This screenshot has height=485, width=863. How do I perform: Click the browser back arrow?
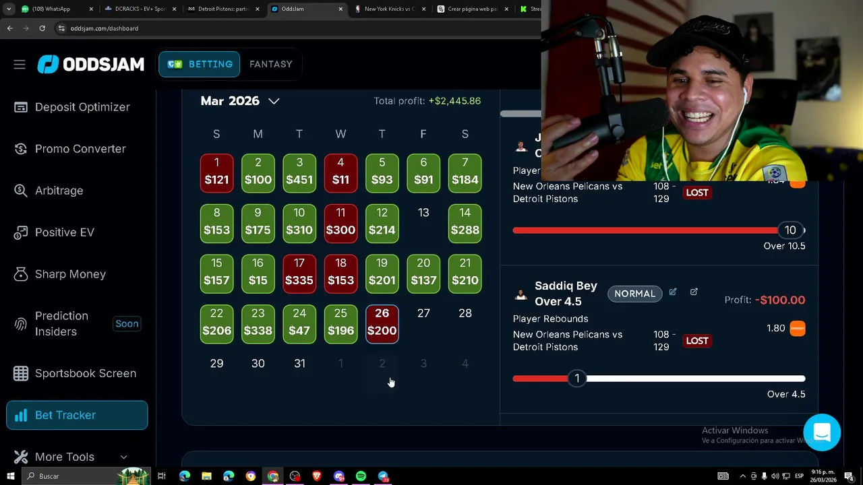point(9,28)
